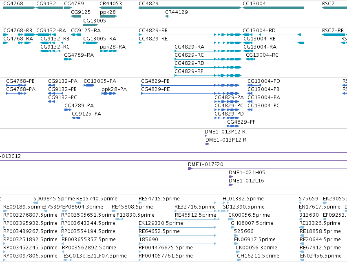This screenshot has width=347, height=262.
Task: Select transcript CG4829-RD
Action: 189,63
